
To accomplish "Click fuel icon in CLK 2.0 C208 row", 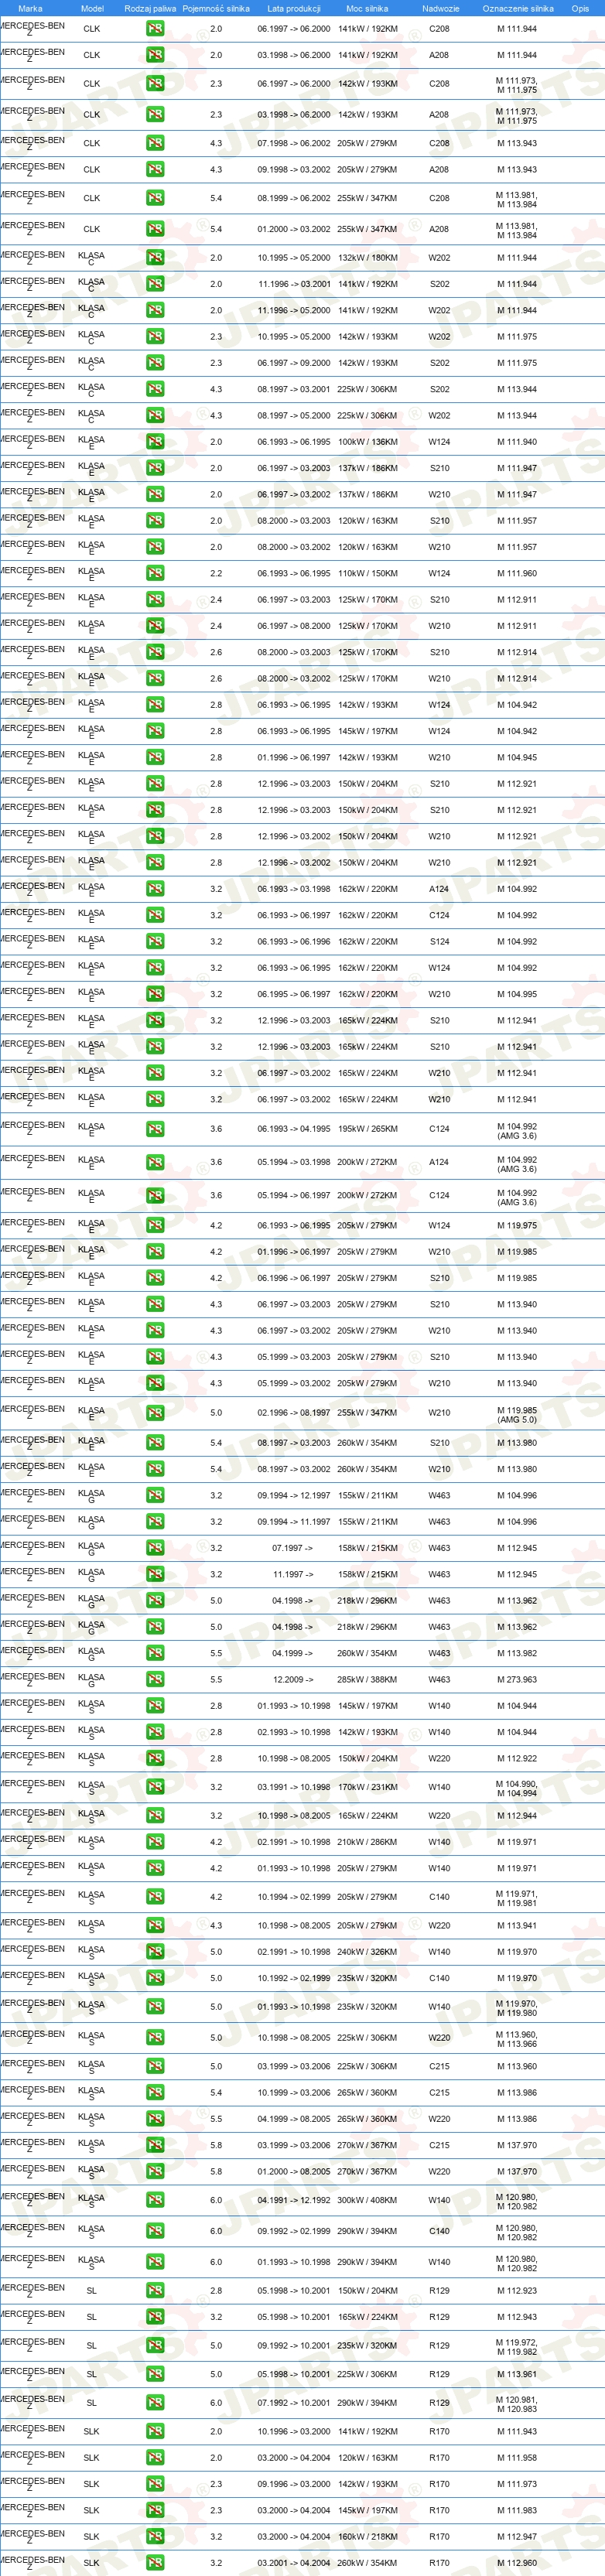I will pyautogui.click(x=155, y=29).
